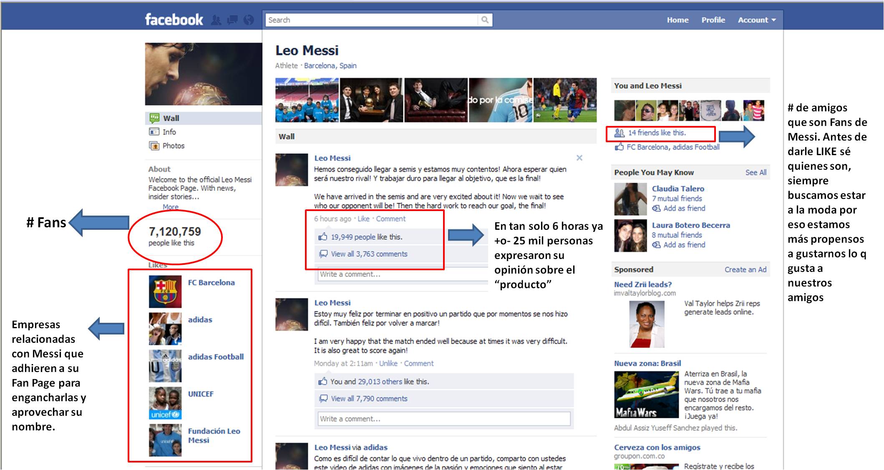This screenshot has height=470, width=884.
Task: Open the FC Barcelona liked page
Action: pos(211,283)
